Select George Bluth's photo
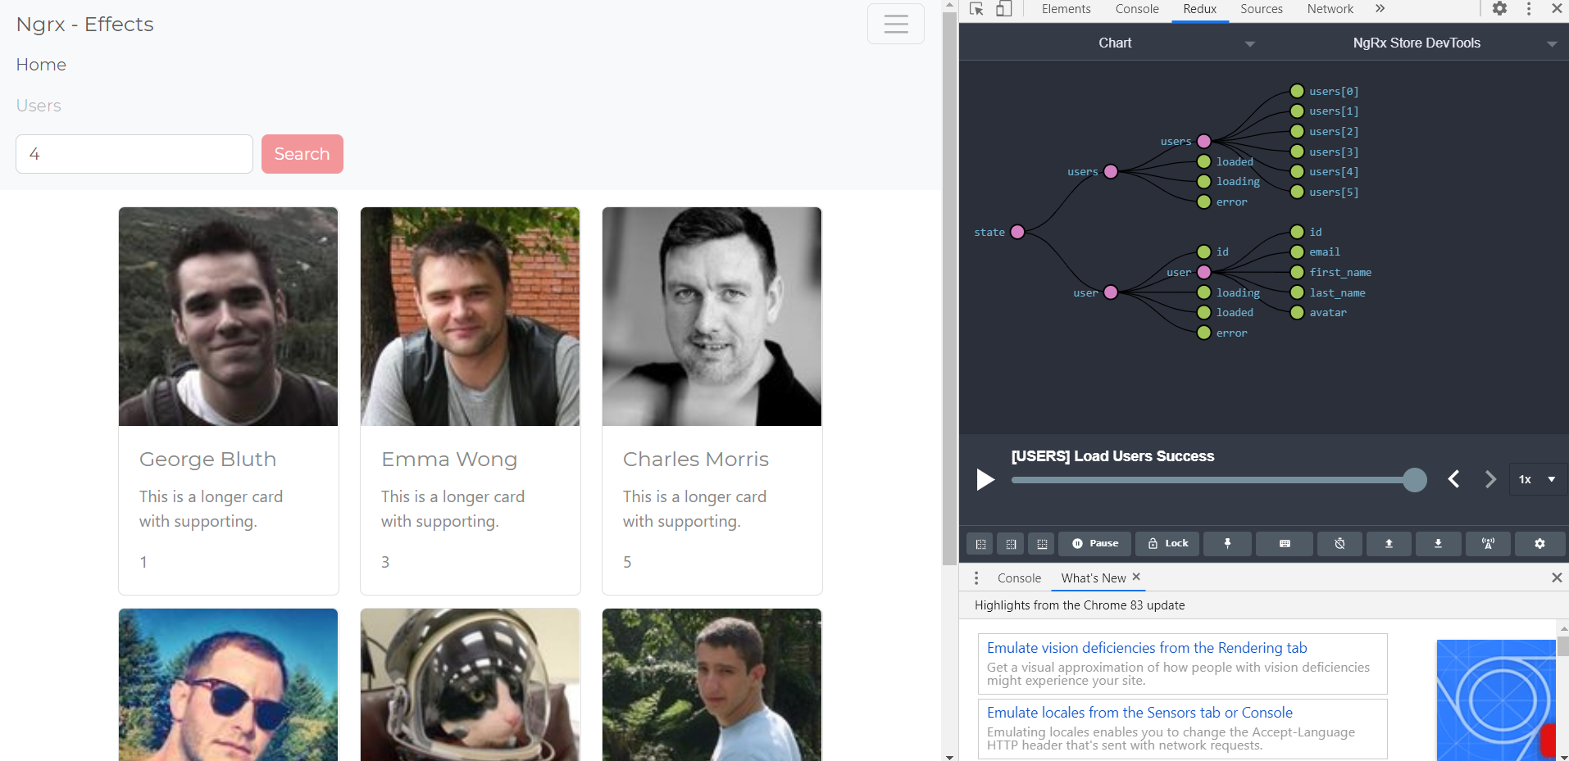 228,316
